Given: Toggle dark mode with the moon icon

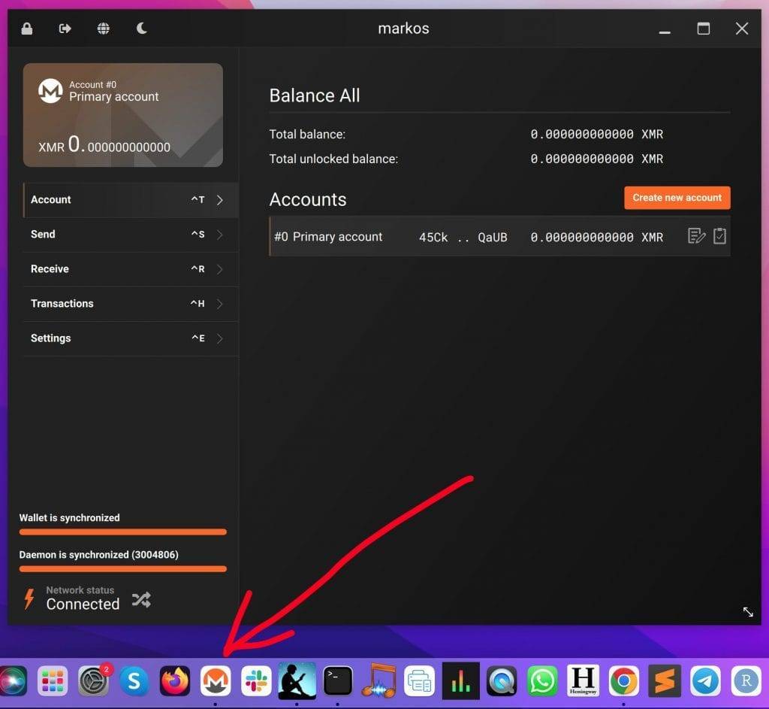Looking at the screenshot, I should click(x=141, y=29).
